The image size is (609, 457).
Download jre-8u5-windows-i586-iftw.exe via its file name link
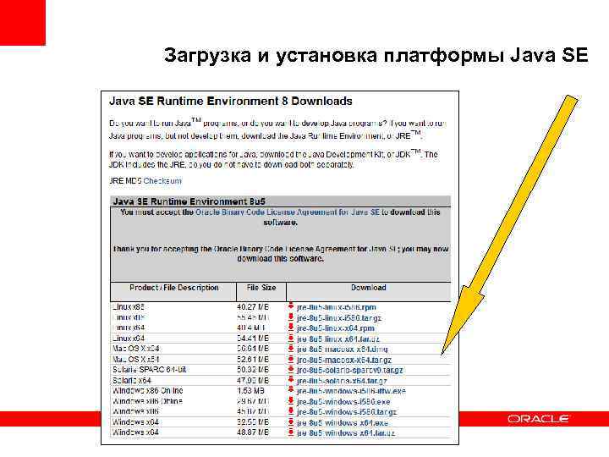tap(351, 391)
